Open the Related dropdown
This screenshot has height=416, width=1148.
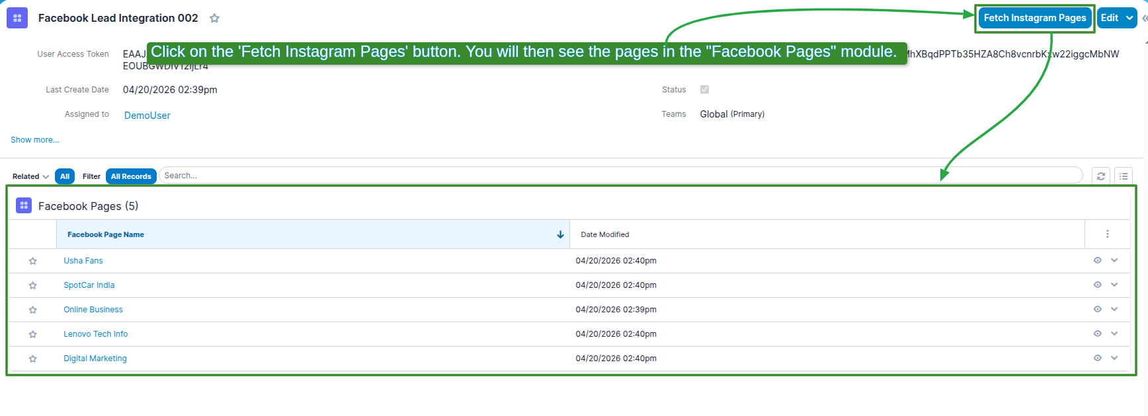(x=30, y=176)
